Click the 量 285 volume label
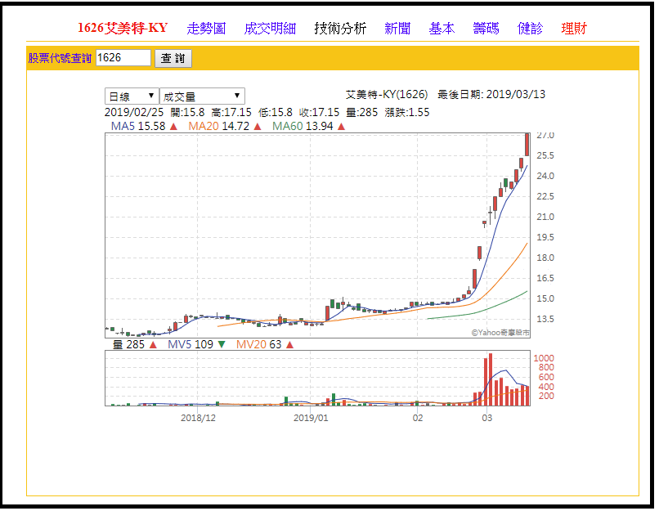Image resolution: width=659 pixels, height=511 pixels. click(128, 344)
